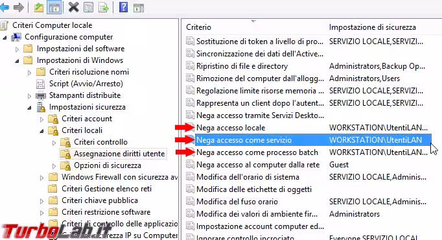Select Sincronizzazione dei dati dell'Active policy
442x240 pixels.
[x=260, y=54]
